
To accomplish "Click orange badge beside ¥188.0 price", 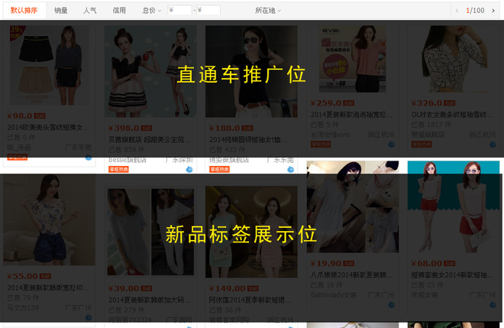I will pos(247,128).
